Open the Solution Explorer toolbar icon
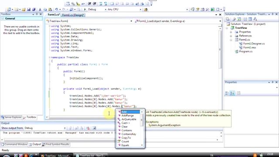The height and width of the screenshot is (157, 279). tap(192, 10)
